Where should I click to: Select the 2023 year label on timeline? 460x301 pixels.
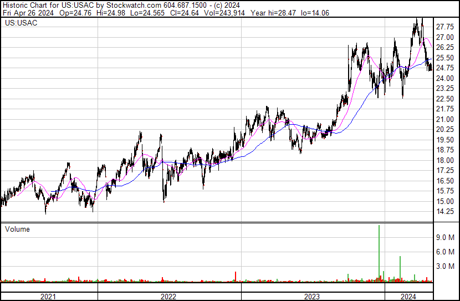(x=313, y=296)
